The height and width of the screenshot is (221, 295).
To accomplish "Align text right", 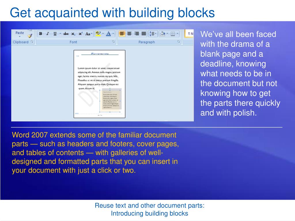I will 137,34.
